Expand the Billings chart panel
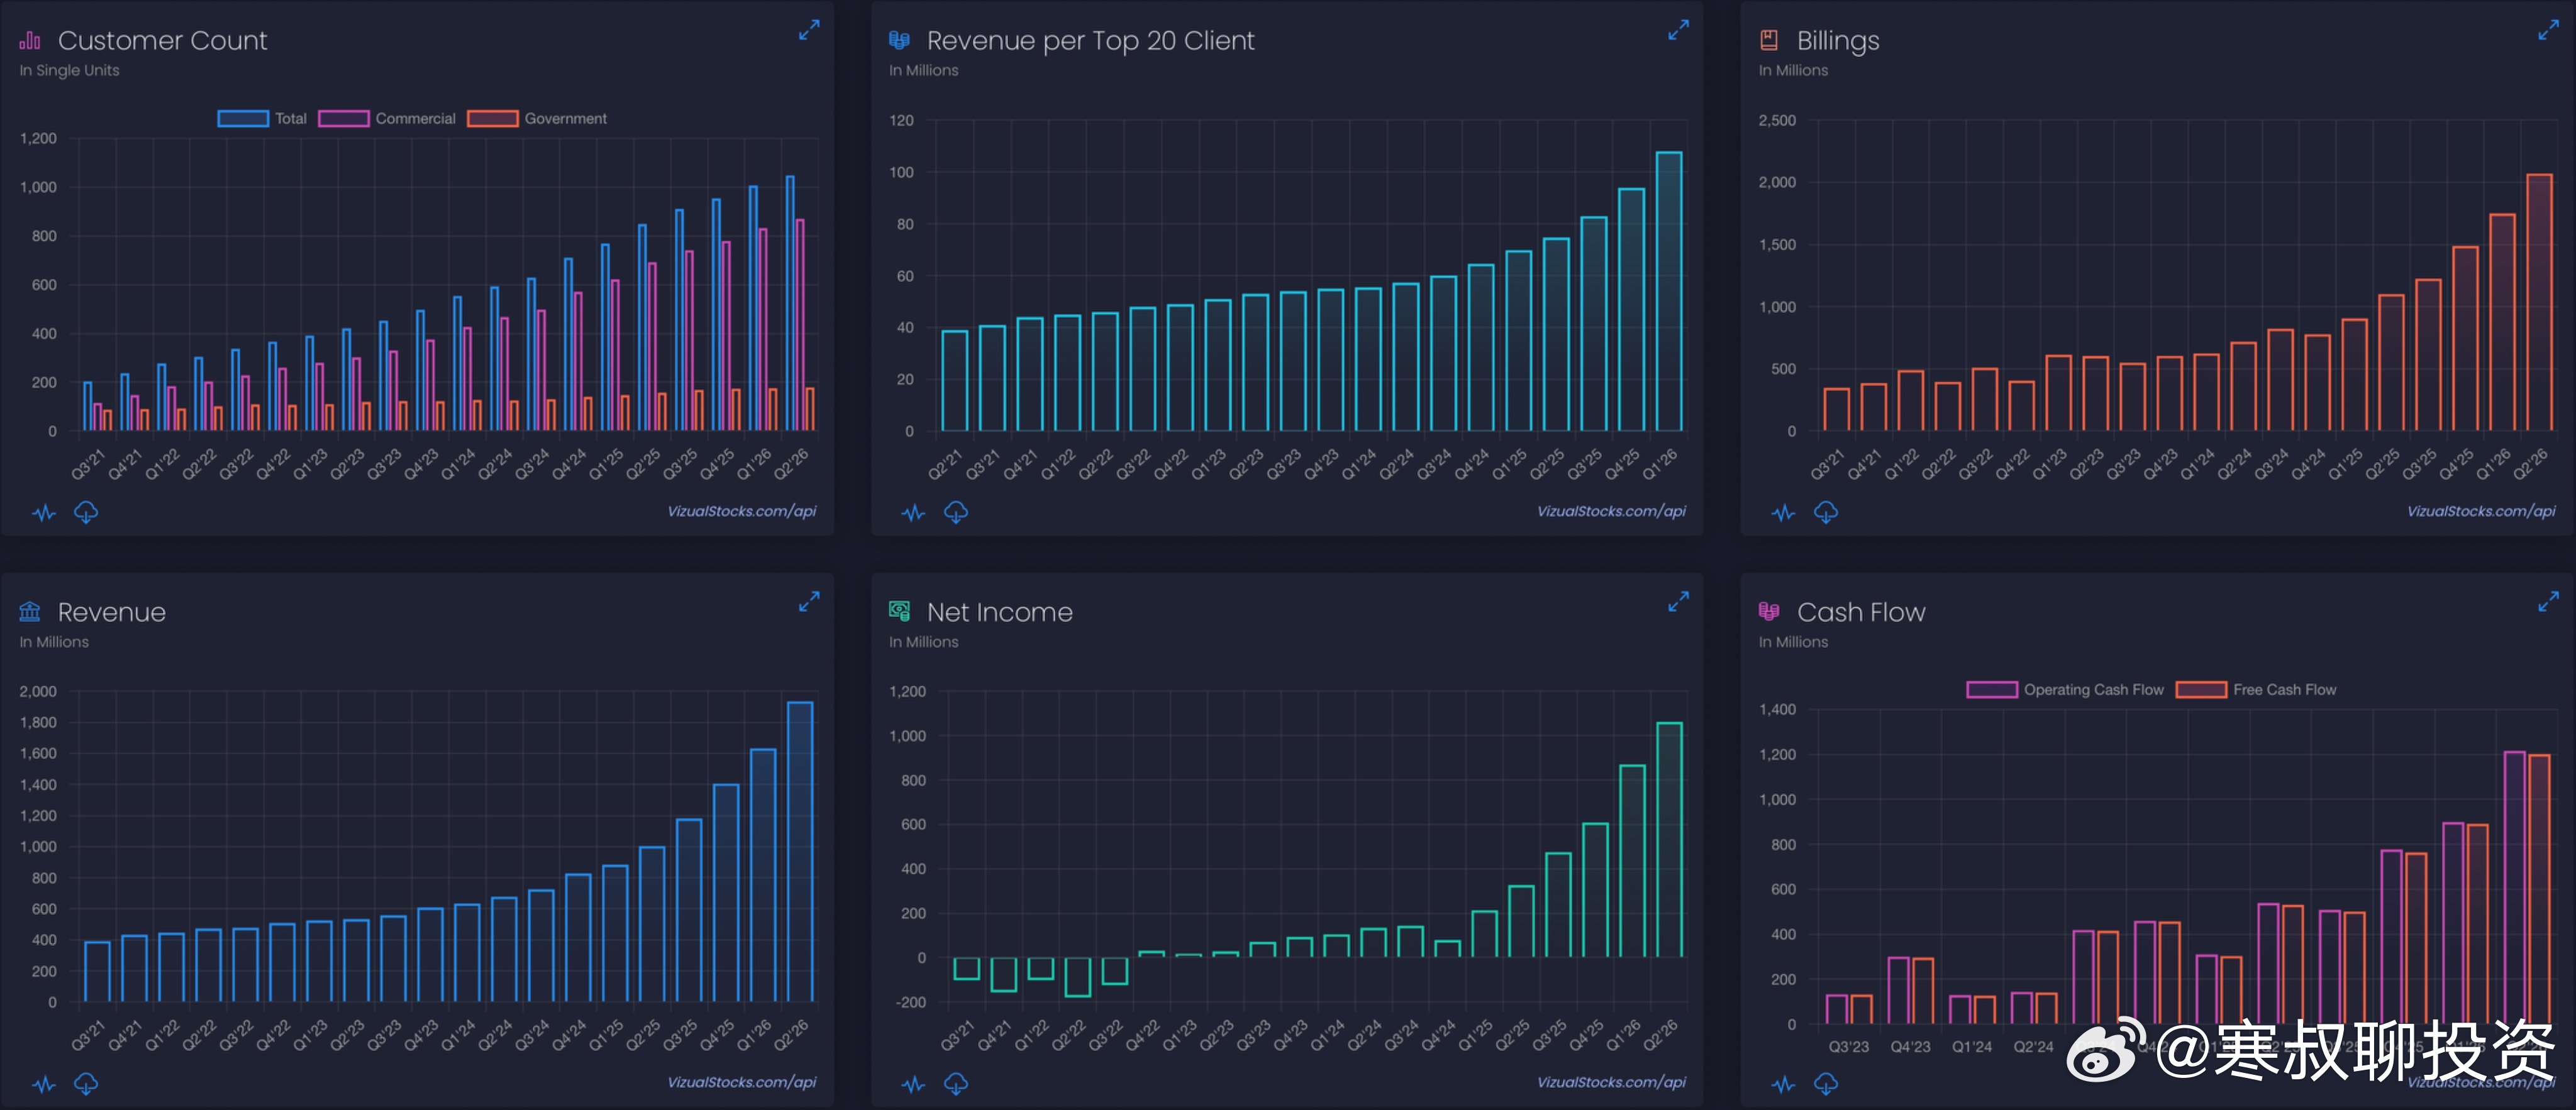Viewport: 2576px width, 1110px height. pos(2548,30)
